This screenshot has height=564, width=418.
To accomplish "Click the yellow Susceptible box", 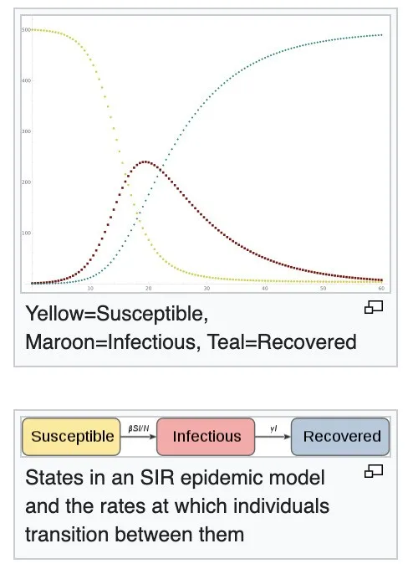I will point(71,437).
